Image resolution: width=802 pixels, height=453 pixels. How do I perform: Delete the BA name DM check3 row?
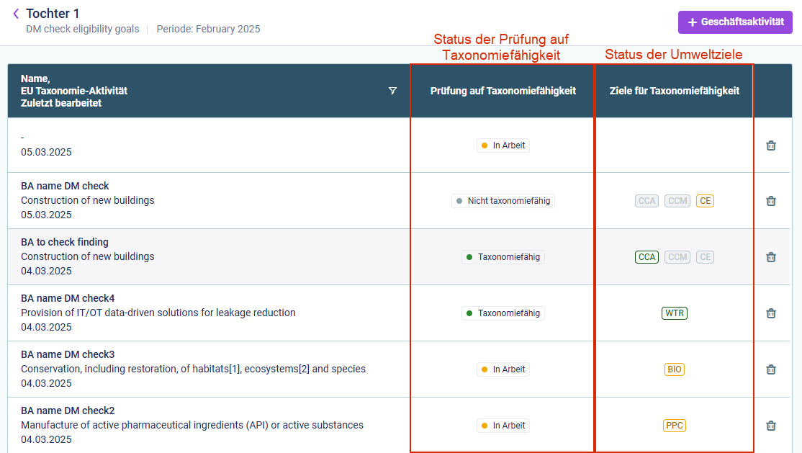point(771,369)
